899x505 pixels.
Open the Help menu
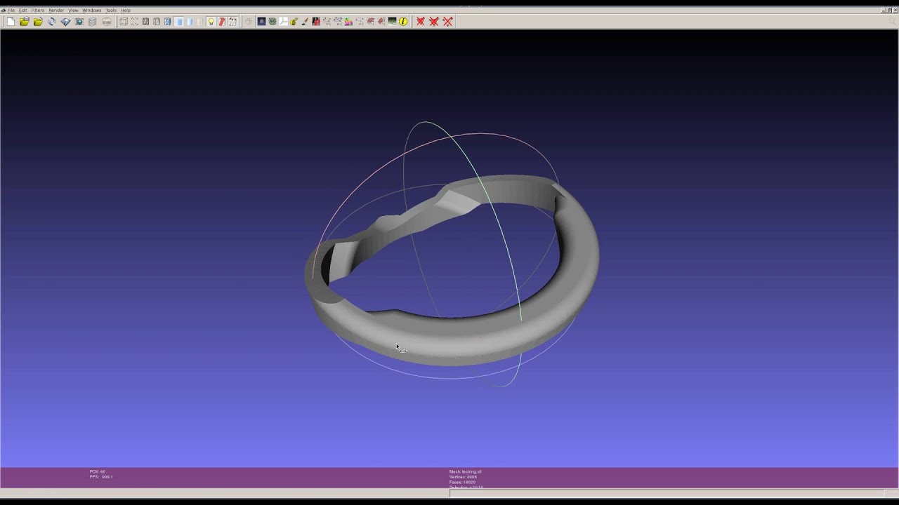[x=126, y=11]
